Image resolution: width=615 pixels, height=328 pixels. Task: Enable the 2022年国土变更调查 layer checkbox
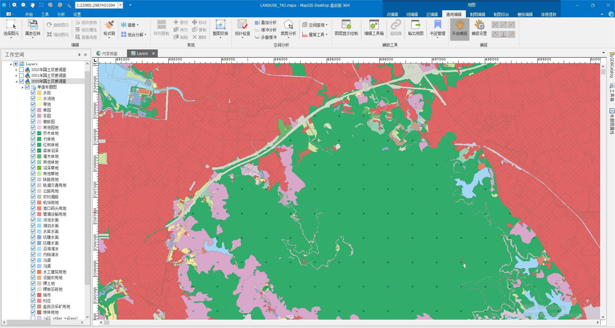[x=21, y=70]
